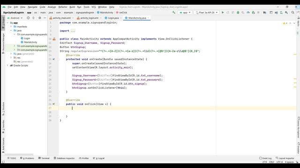Open the Problems tool window
Viewport: 300px width, 168px height.
(x=27, y=158)
